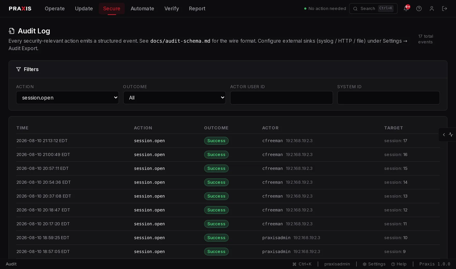The image size is (456, 269).
Task: Open the Update menu
Action: [x=84, y=9]
